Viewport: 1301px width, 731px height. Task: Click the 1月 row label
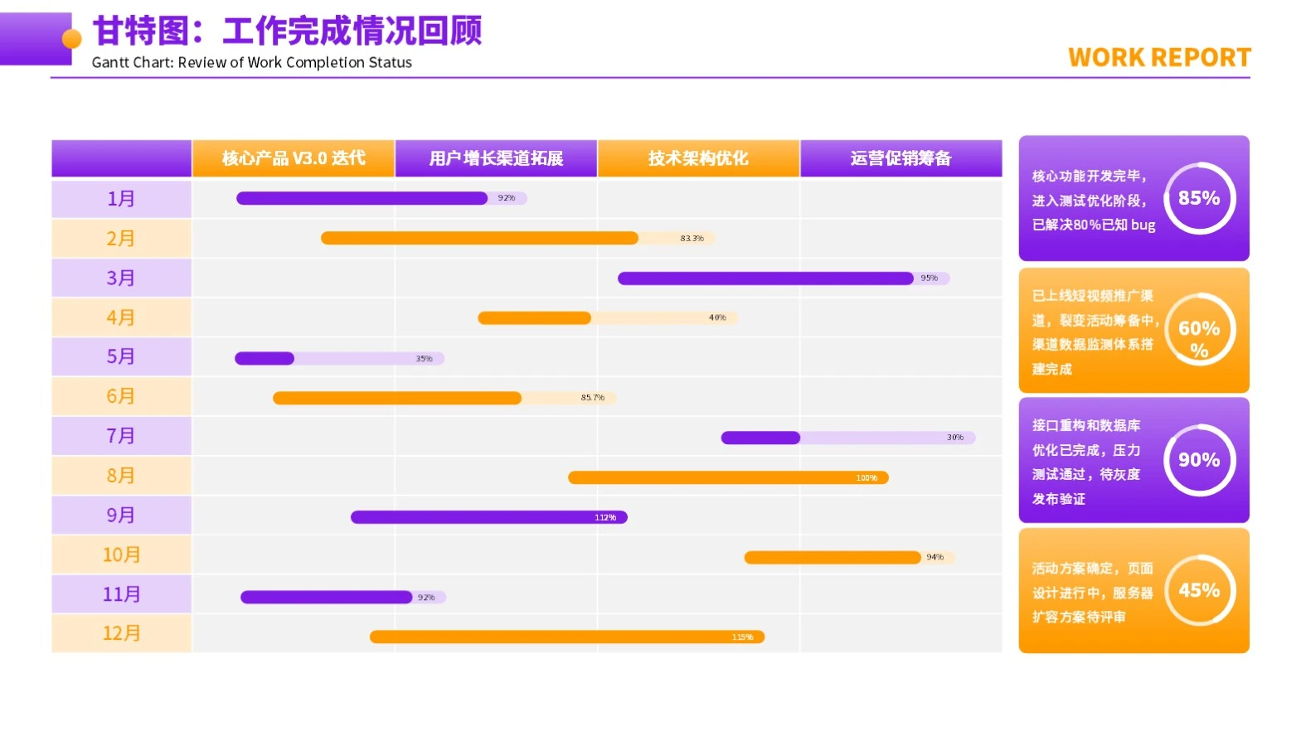coord(121,199)
